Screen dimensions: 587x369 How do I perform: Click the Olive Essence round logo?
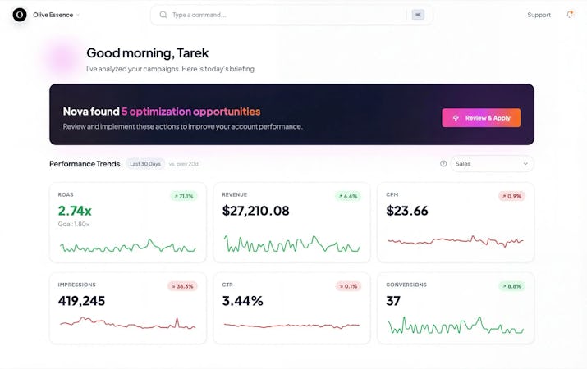coord(20,15)
